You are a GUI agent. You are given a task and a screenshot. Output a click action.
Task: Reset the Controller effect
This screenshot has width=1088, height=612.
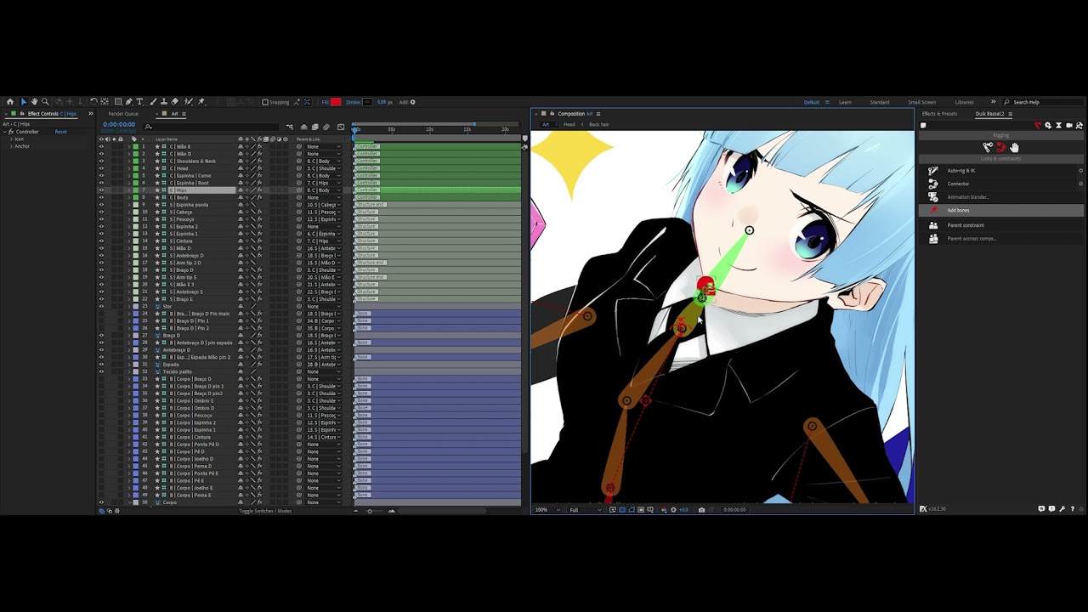60,132
